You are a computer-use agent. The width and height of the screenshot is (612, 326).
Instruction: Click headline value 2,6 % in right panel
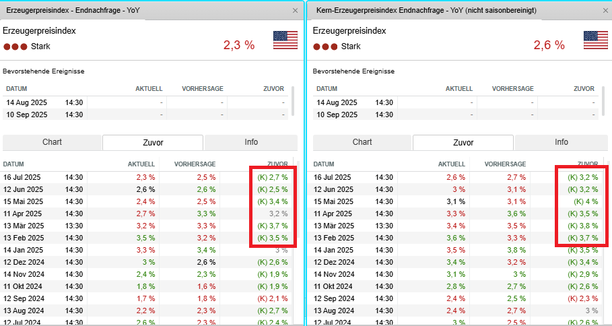pyautogui.click(x=549, y=45)
